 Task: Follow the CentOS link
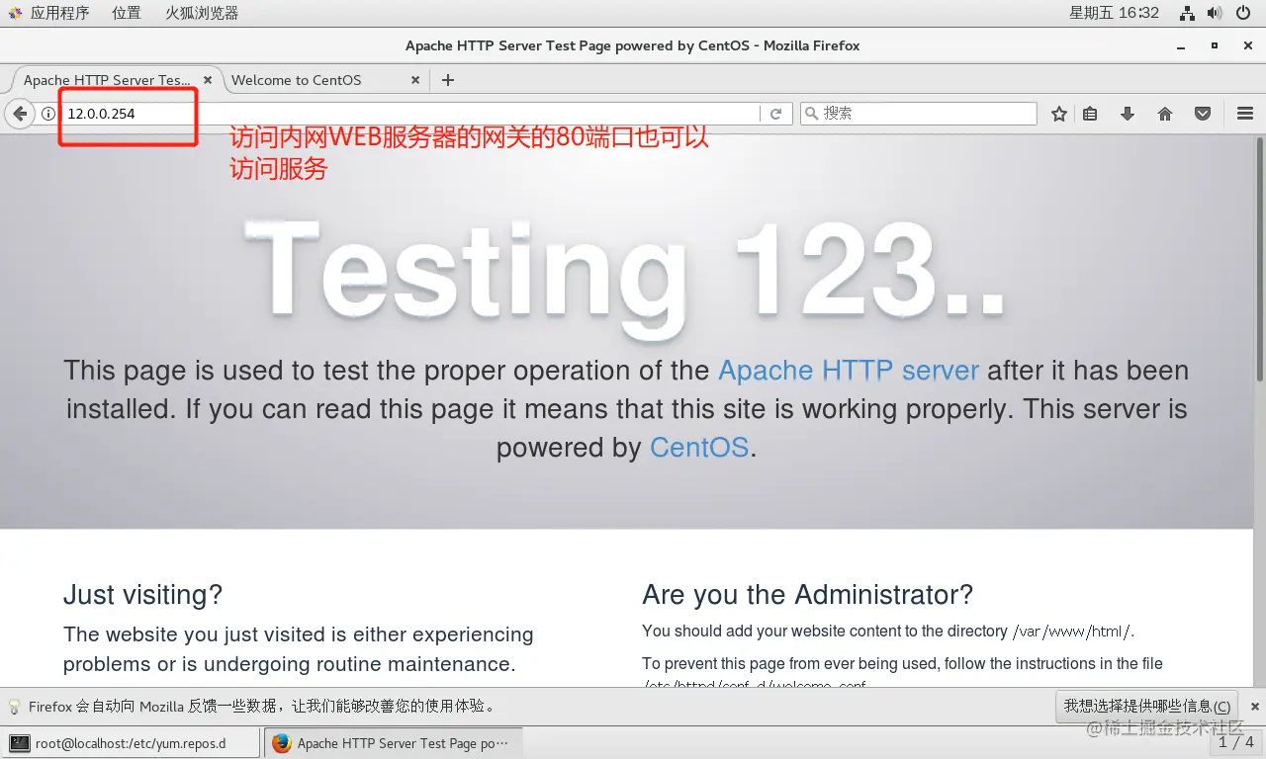click(699, 448)
